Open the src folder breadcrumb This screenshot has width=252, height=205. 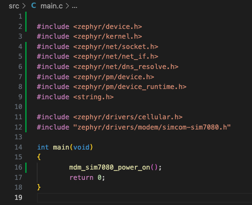14,6
